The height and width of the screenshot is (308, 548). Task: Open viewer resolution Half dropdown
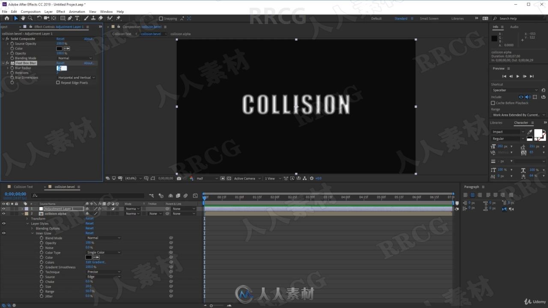(x=207, y=178)
